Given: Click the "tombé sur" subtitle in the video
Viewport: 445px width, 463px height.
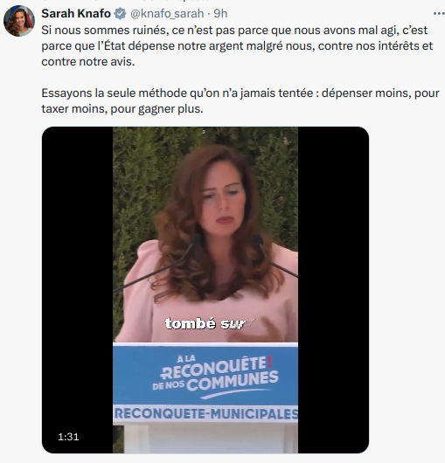Looking at the screenshot, I should pos(205,323).
